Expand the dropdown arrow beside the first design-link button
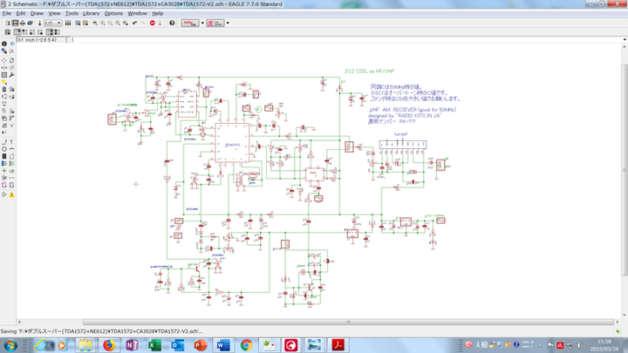The height and width of the screenshot is (353, 628). click(x=201, y=24)
